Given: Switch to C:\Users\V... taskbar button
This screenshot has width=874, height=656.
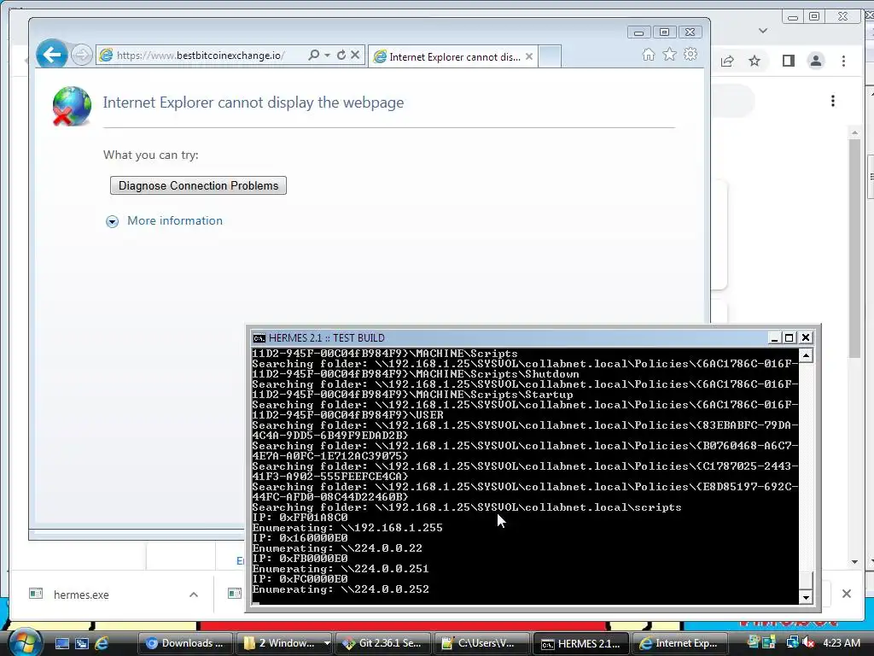Looking at the screenshot, I should pyautogui.click(x=481, y=643).
